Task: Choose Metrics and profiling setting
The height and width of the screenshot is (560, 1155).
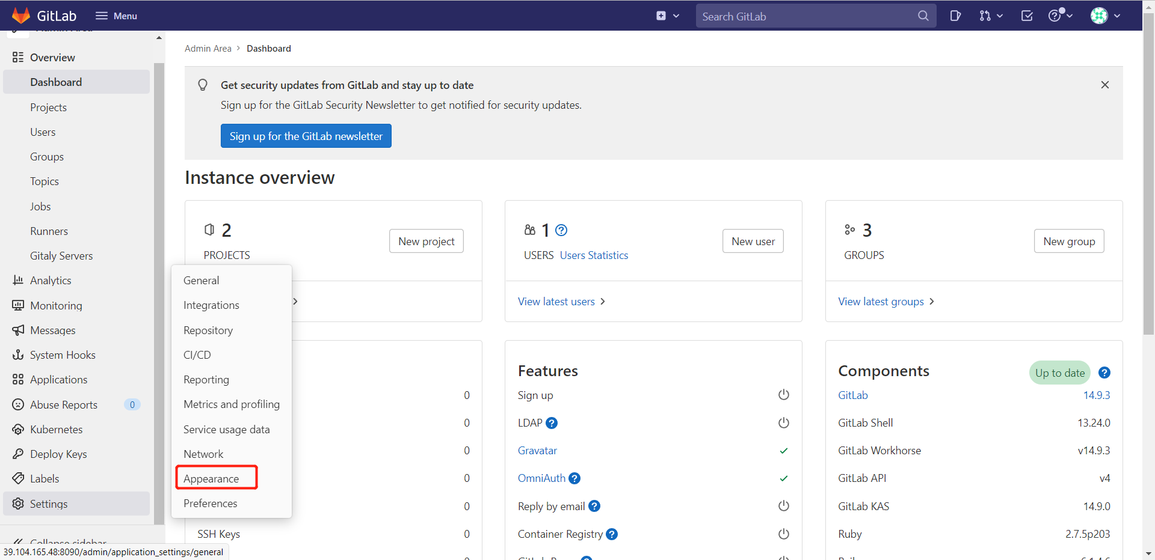Action: pyautogui.click(x=232, y=404)
